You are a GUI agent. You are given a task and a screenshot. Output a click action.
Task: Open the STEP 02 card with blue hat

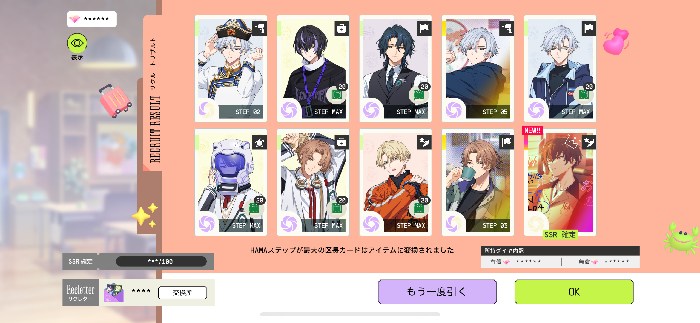tap(231, 68)
